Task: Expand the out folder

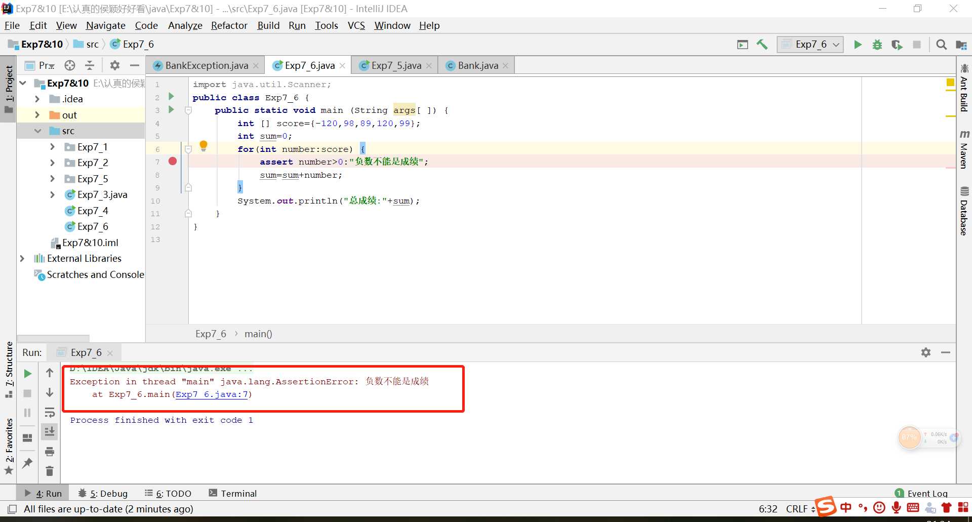Action: (x=37, y=115)
